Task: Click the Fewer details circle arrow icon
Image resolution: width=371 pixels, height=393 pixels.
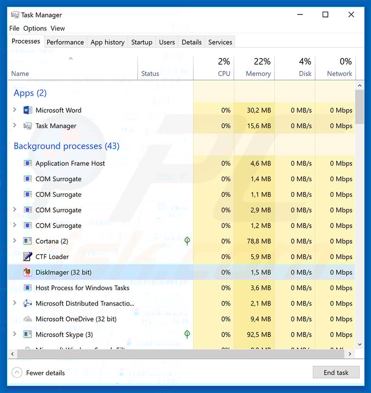Action: click(17, 373)
